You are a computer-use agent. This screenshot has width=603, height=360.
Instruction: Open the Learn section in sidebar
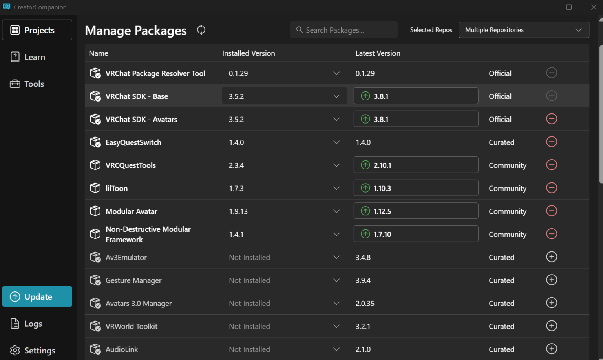tap(35, 57)
